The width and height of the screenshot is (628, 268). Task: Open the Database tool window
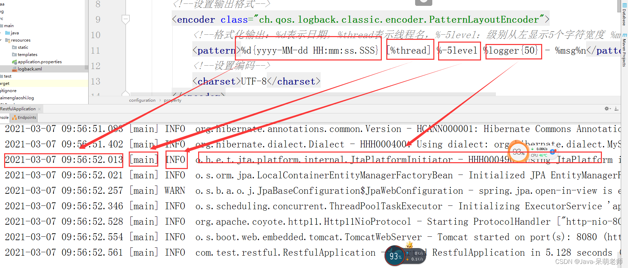(x=624, y=15)
